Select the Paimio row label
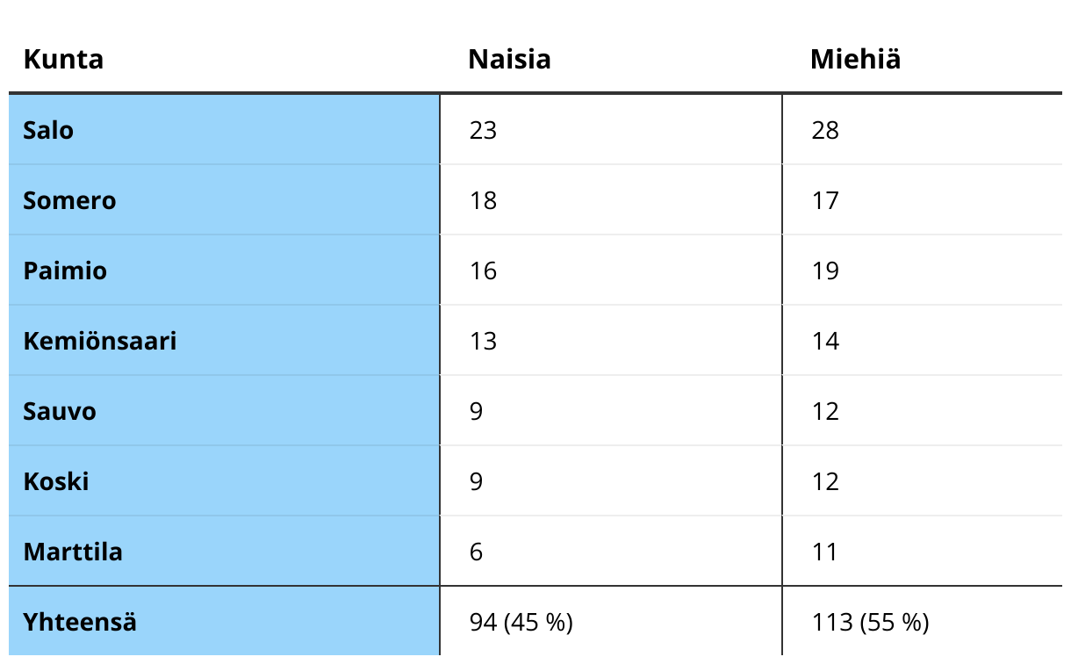This screenshot has width=1071, height=664. pyautogui.click(x=65, y=271)
